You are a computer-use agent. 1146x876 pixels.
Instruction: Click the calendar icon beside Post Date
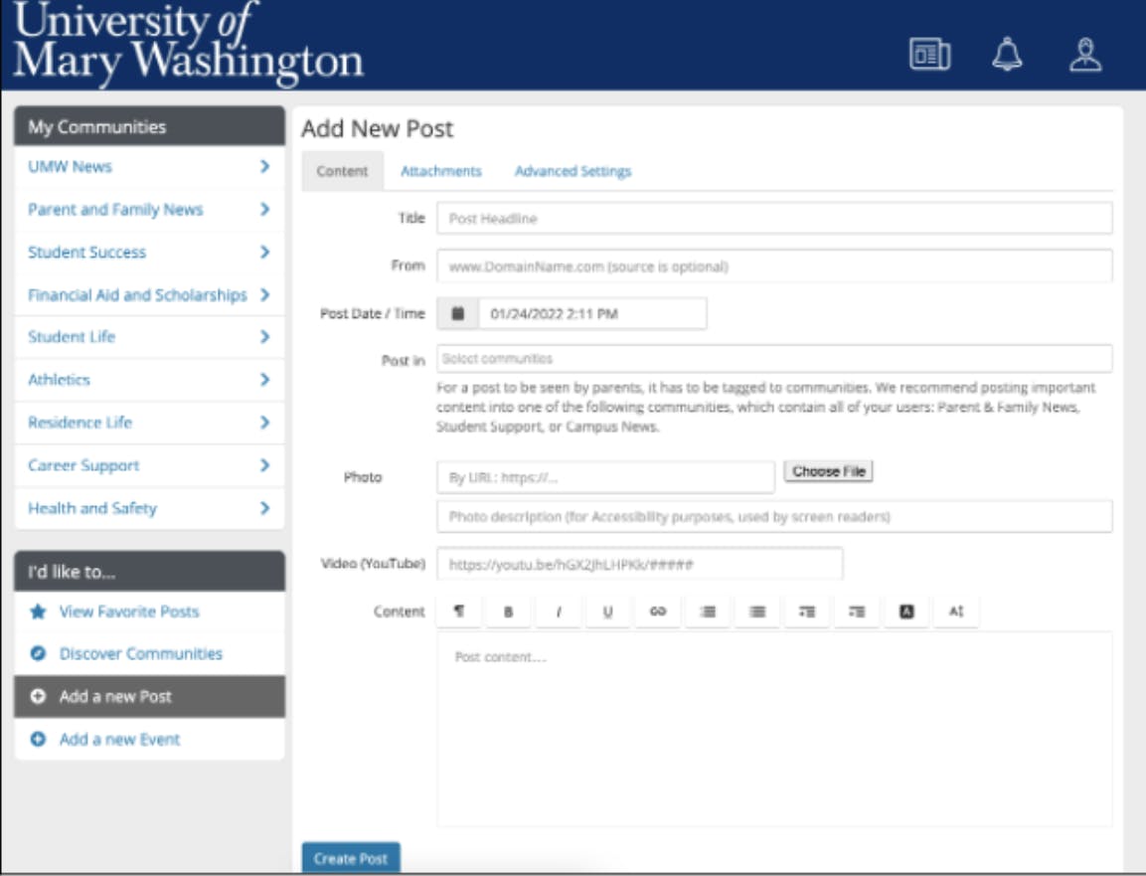(457, 313)
